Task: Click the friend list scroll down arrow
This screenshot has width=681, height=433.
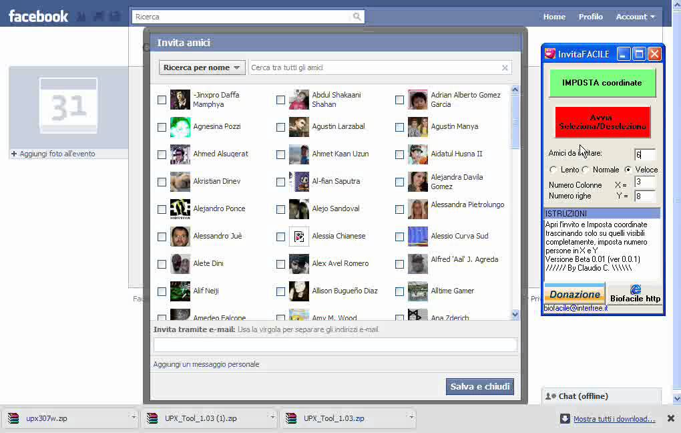Action: pyautogui.click(x=515, y=314)
